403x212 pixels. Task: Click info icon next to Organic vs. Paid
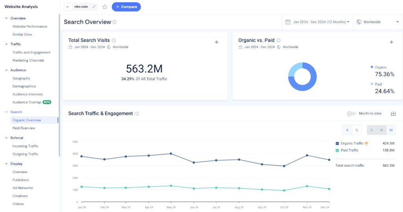pos(278,40)
